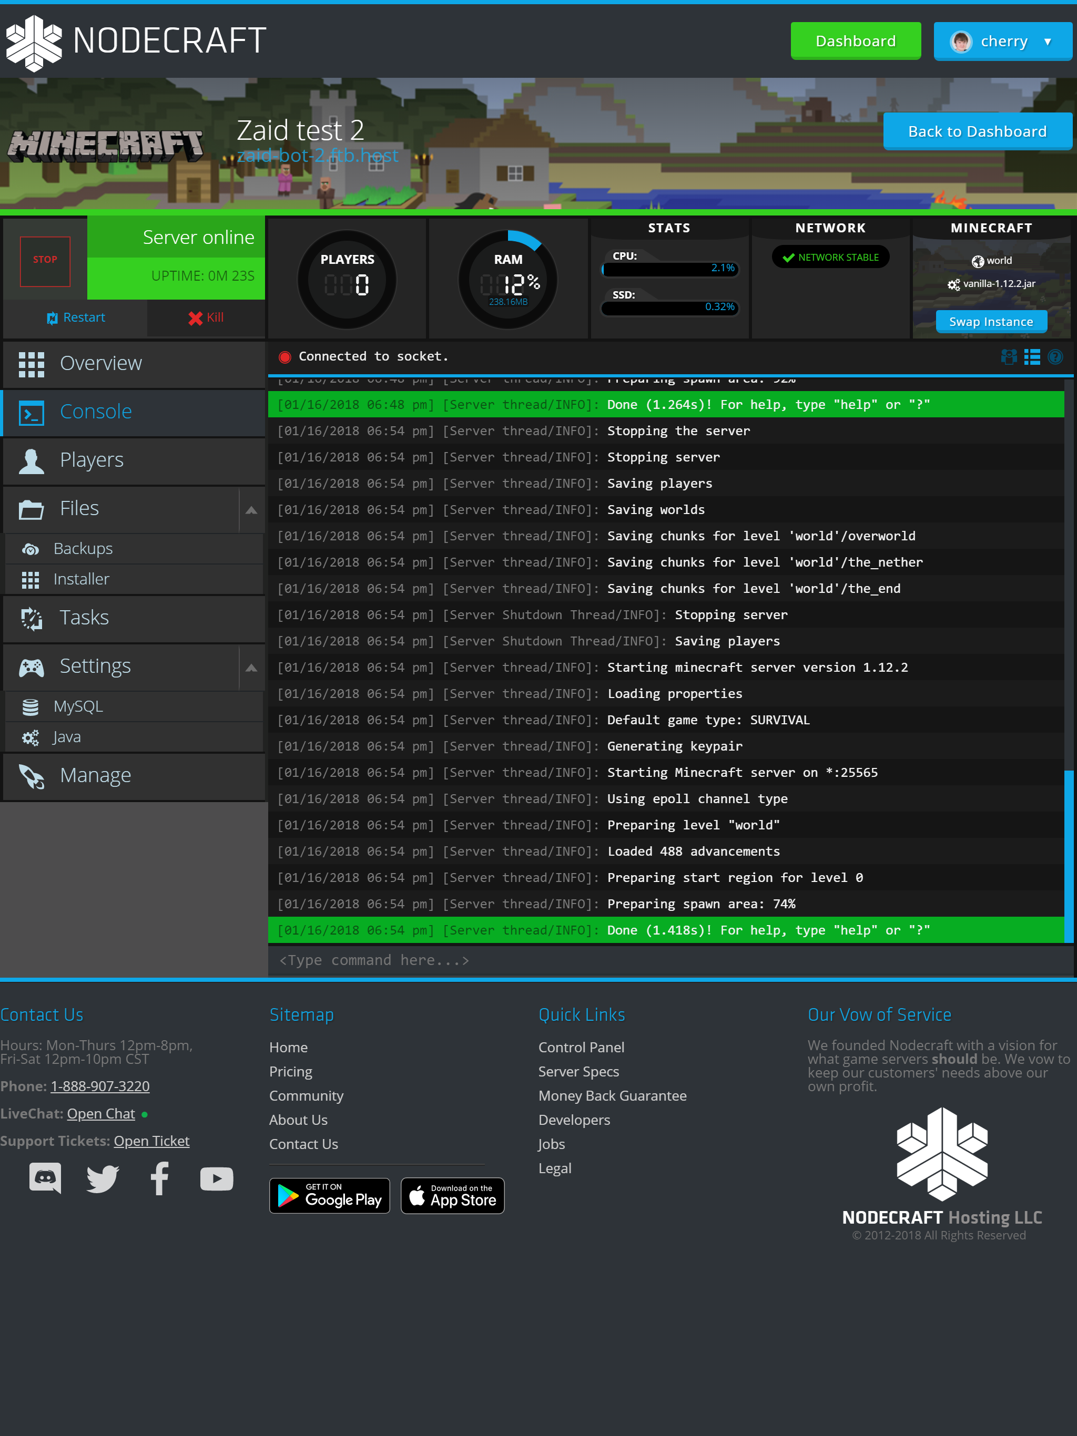
Task: Click the list view icon above console
Action: 1032,356
